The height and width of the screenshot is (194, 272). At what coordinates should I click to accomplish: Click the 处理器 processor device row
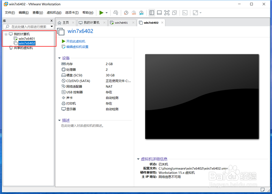point(96,70)
